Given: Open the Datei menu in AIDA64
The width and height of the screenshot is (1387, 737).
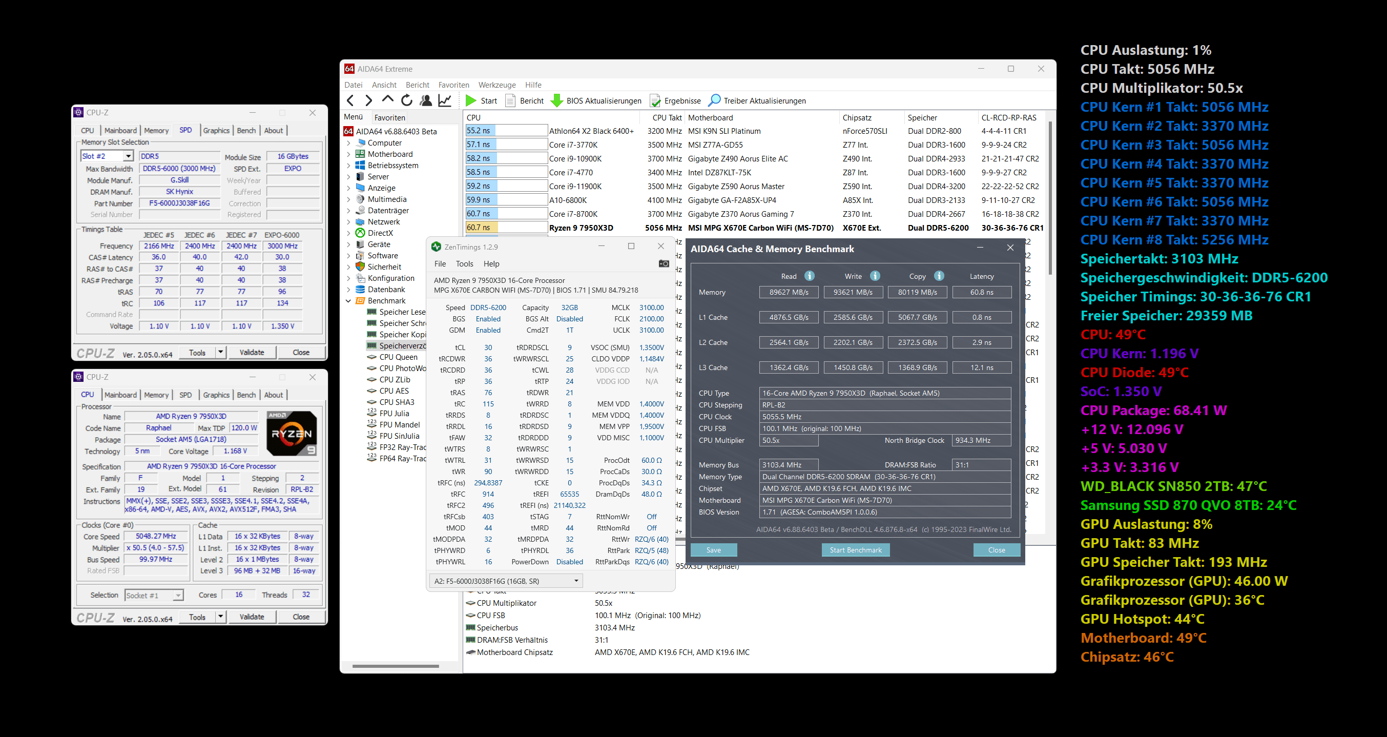Looking at the screenshot, I should pyautogui.click(x=353, y=85).
